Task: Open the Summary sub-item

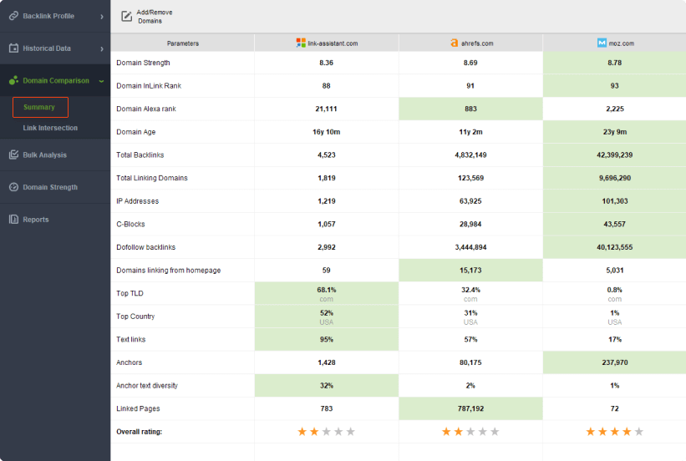Action: tap(40, 107)
